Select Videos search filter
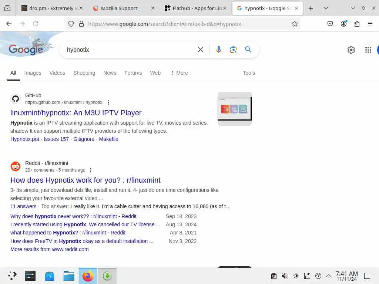Viewport: 379px width, 284px height. (57, 73)
